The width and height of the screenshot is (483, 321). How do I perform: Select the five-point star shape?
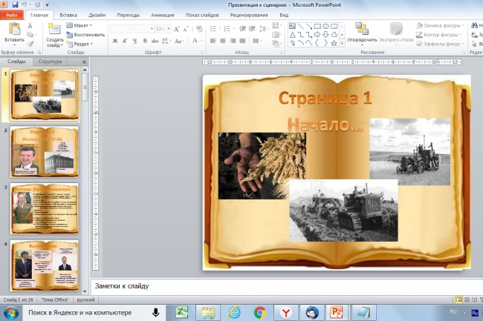click(x=334, y=43)
